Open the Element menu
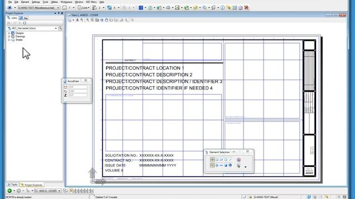Image resolution: width=355 pixels, height=199 pixels. (25, 2)
